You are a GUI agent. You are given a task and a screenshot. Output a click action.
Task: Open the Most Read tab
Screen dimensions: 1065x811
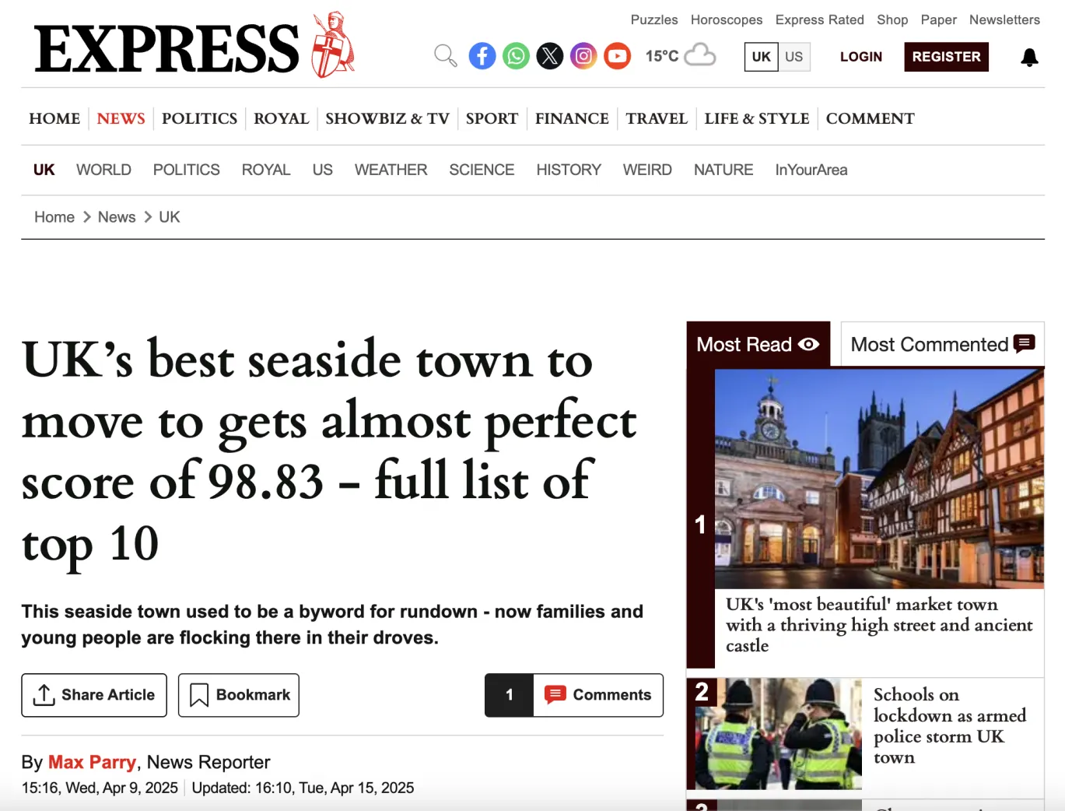tap(758, 344)
